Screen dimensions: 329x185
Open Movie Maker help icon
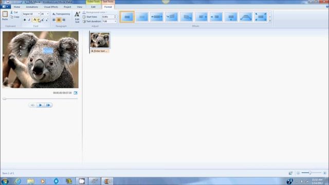(x=327, y=7)
